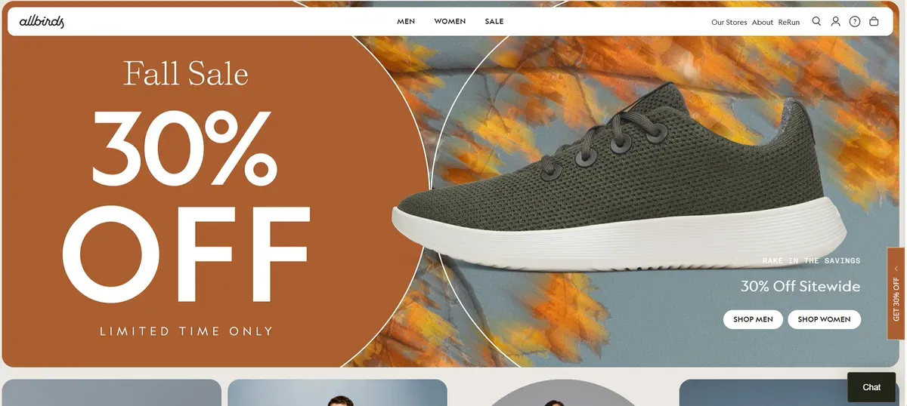The height and width of the screenshot is (406, 907).
Task: Open the WOMEN navigation menu
Action: 450,21
